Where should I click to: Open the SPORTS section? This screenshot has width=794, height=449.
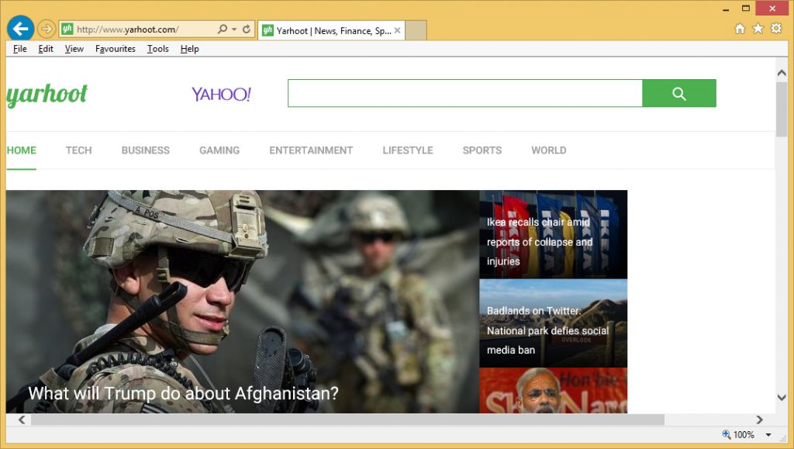point(482,150)
